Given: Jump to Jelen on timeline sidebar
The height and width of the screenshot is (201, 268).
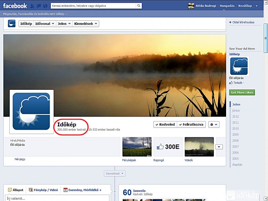Looking at the screenshot, I should click(x=236, y=105).
